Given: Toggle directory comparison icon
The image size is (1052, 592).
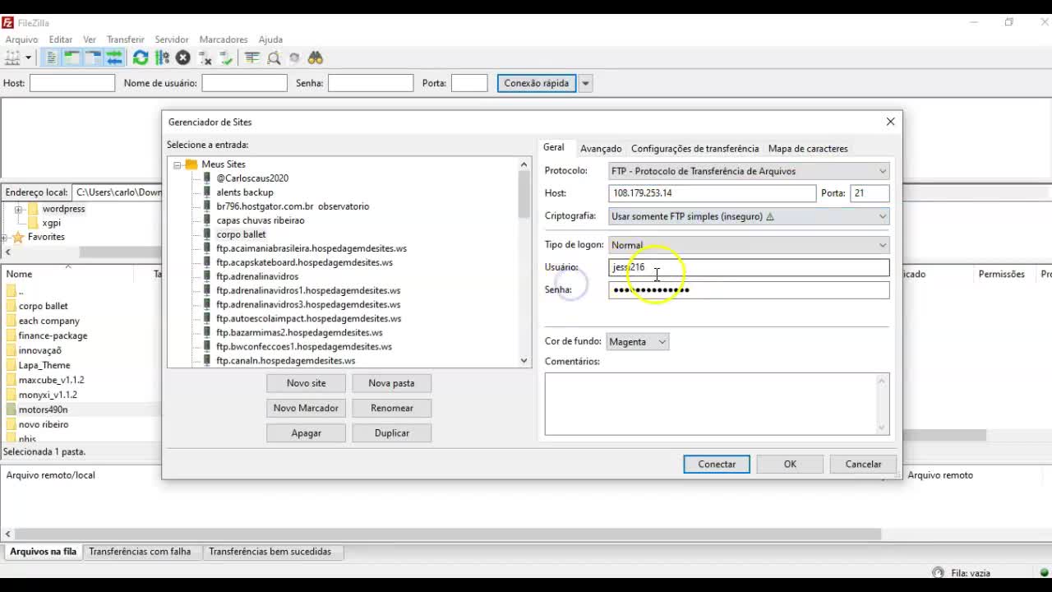Looking at the screenshot, I should [274, 58].
